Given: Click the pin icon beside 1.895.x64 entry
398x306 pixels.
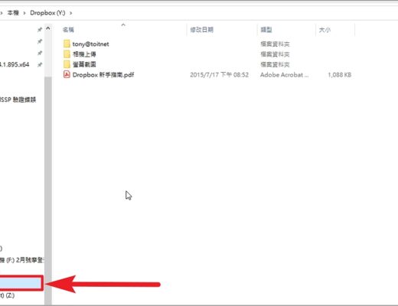Looking at the screenshot, I should coord(40,64).
